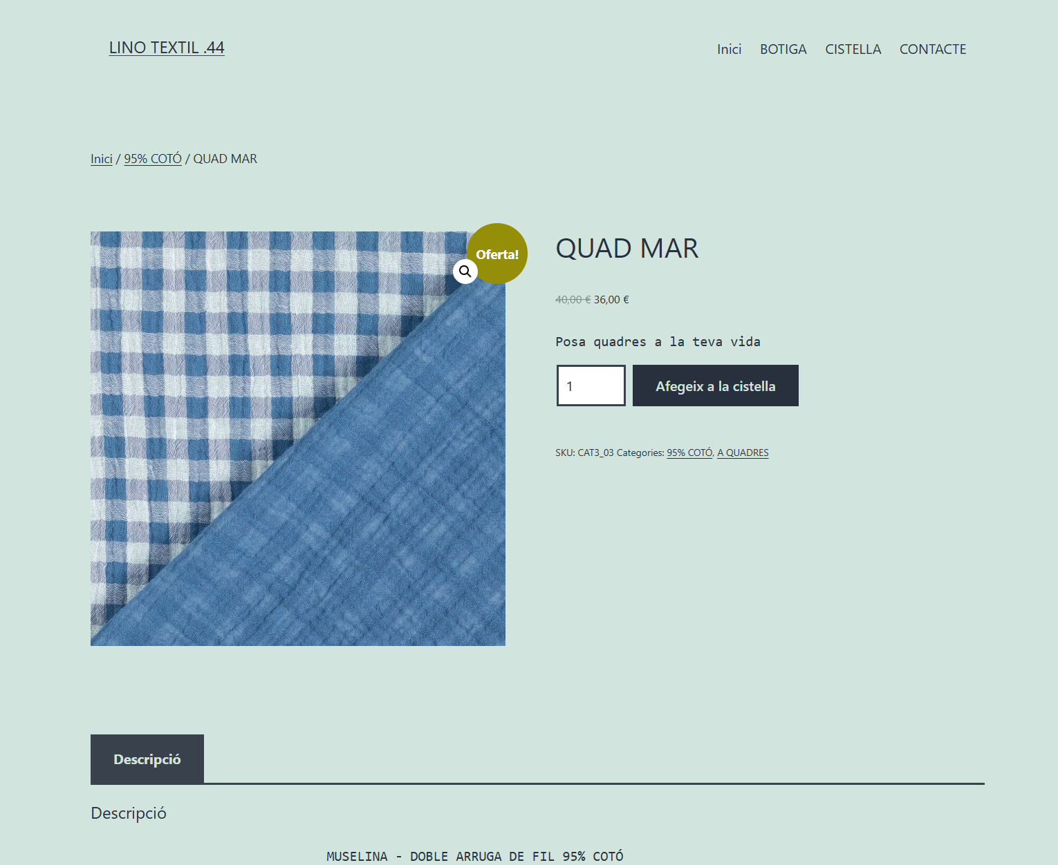Open the BOTIGA menu item
The image size is (1058, 865).
783,49
